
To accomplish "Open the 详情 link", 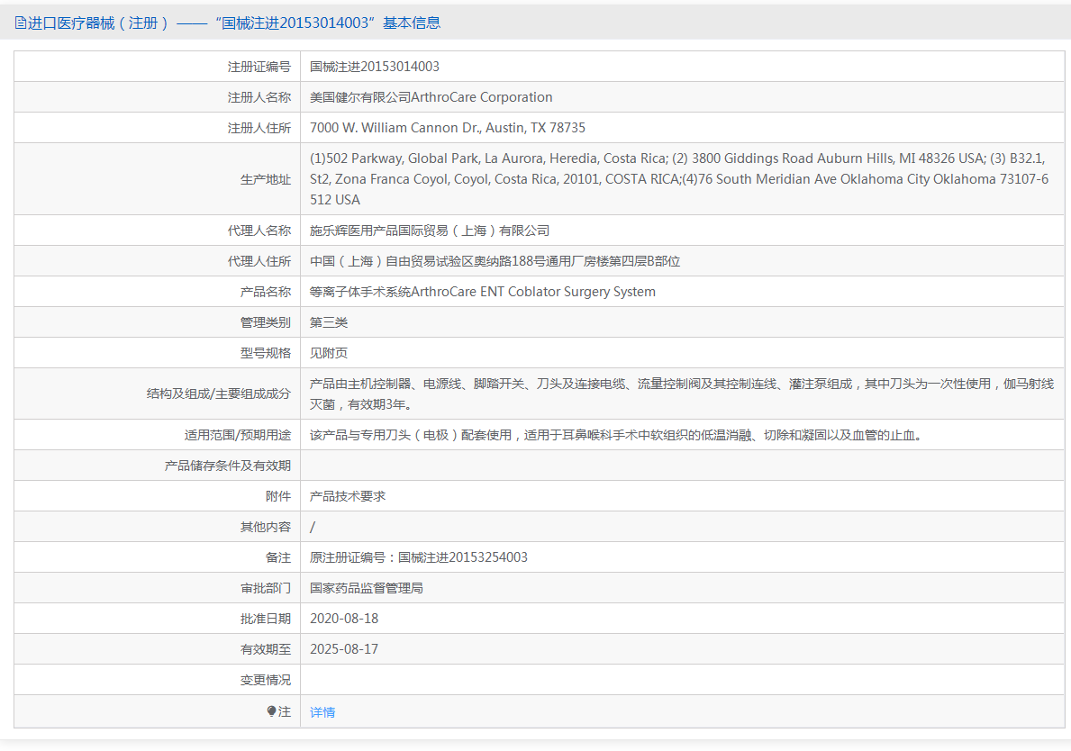I will click(x=322, y=712).
